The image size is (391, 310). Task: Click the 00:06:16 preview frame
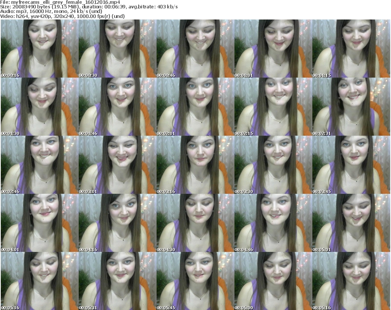(x=351, y=281)
